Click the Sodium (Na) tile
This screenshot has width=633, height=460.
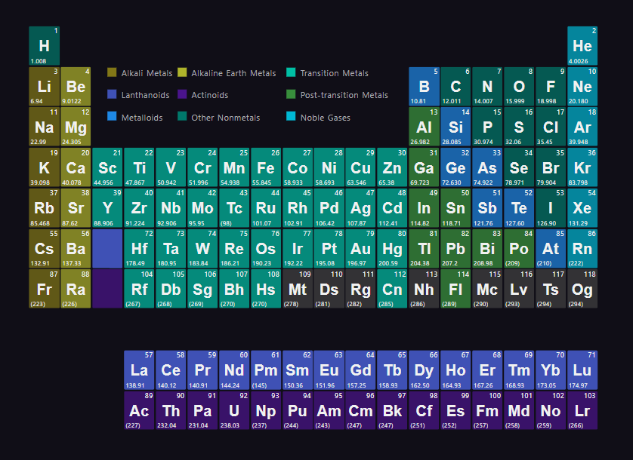[x=44, y=127]
